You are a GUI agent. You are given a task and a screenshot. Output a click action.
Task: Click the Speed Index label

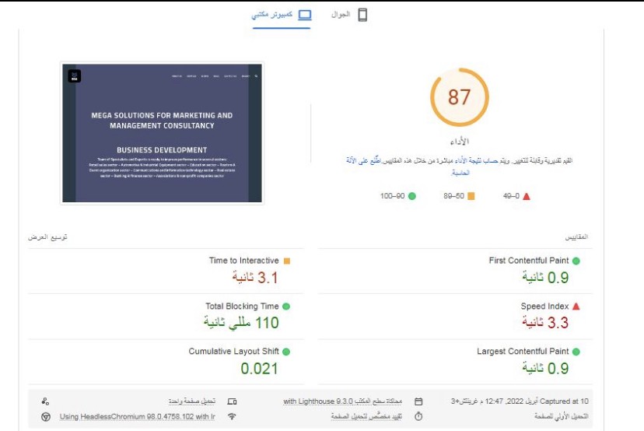pyautogui.click(x=544, y=306)
